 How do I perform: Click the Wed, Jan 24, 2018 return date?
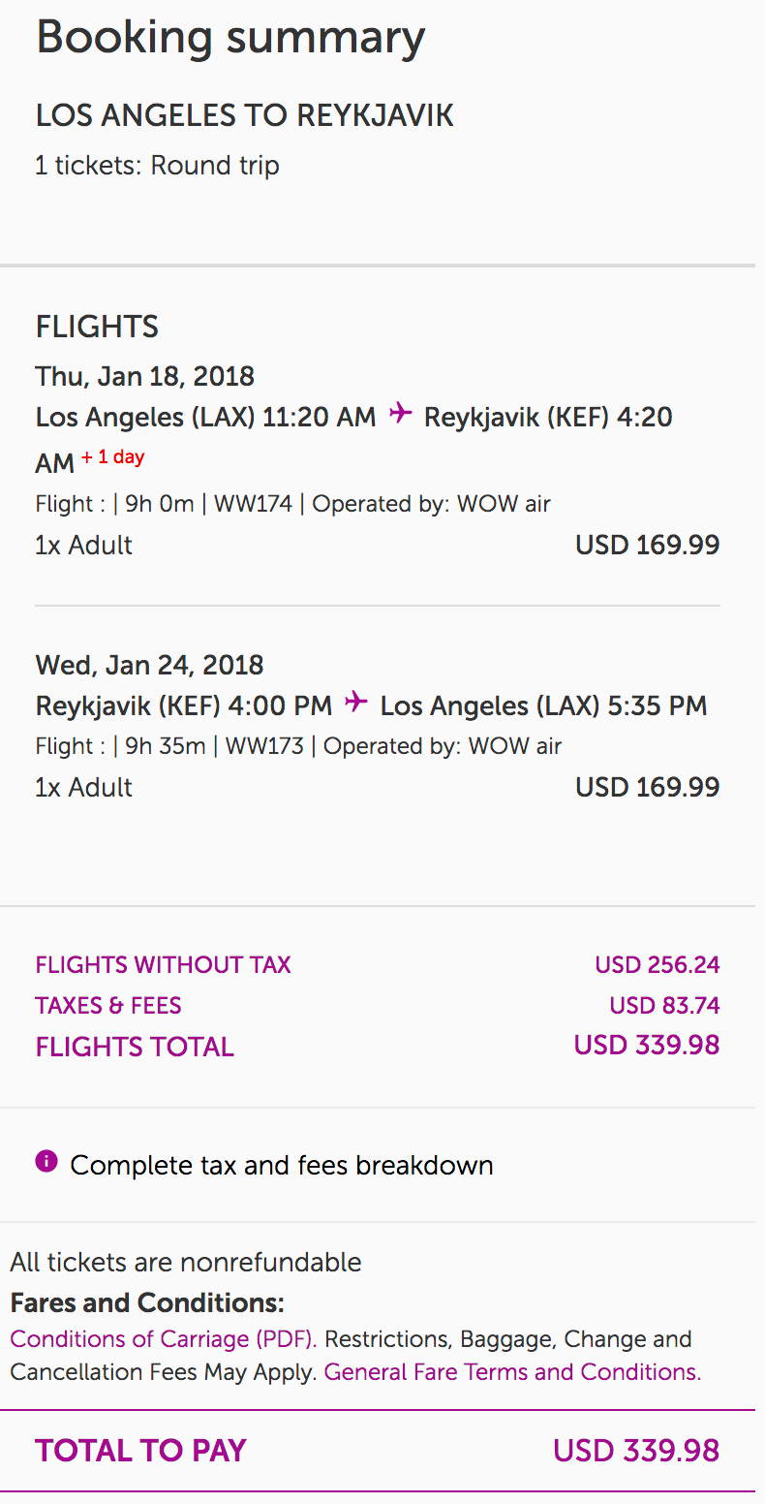(149, 665)
